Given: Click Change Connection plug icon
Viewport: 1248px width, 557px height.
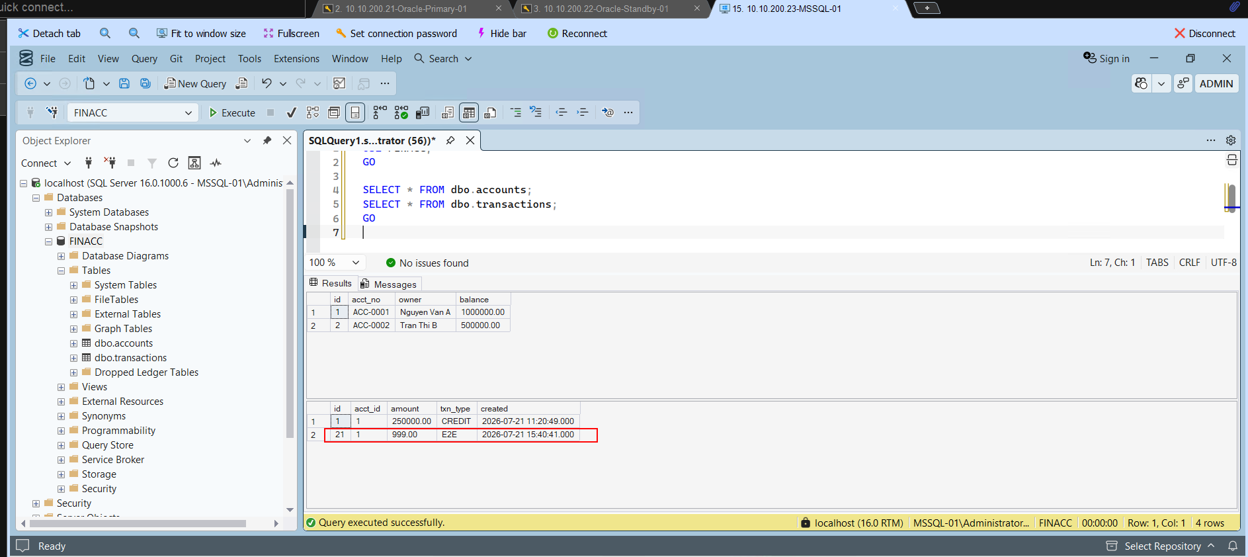Looking at the screenshot, I should [52, 112].
